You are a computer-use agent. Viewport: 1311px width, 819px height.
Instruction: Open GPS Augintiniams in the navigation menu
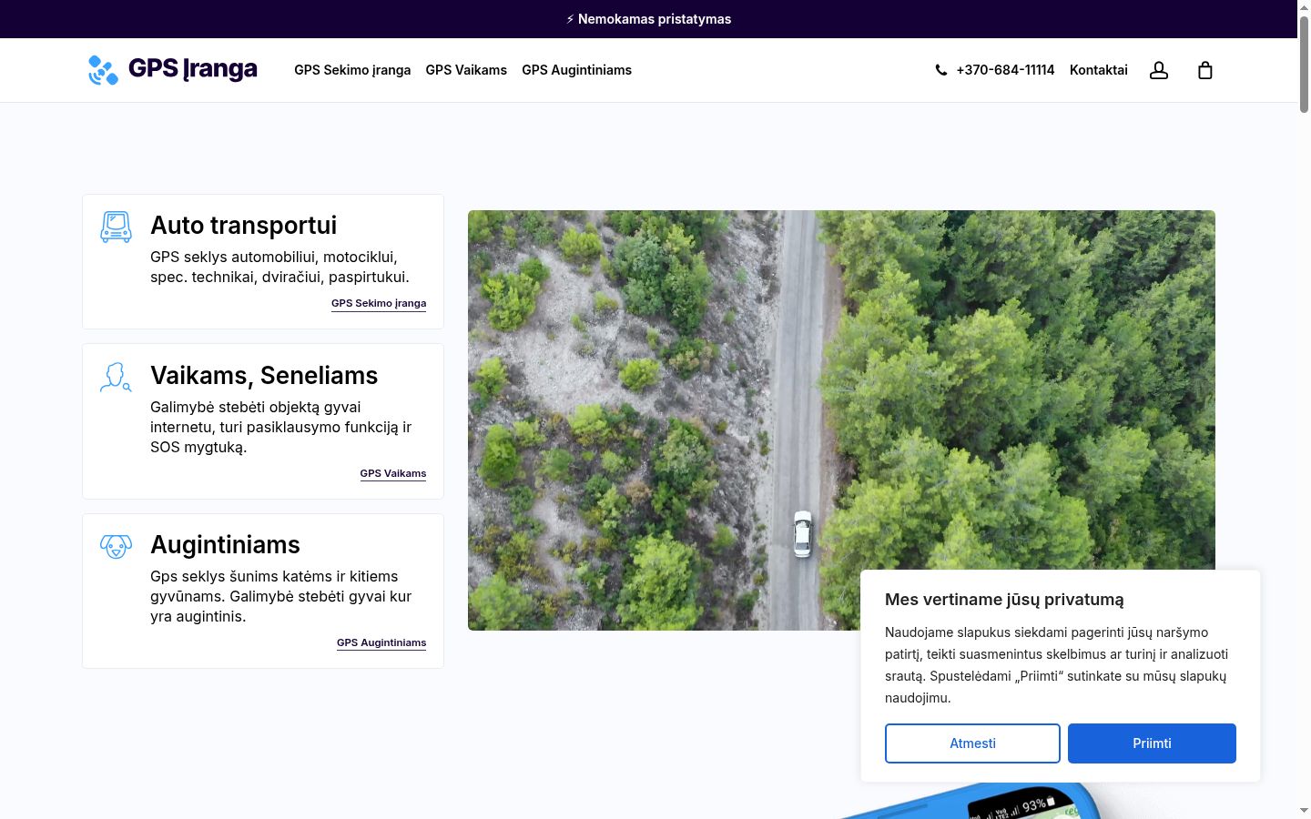click(x=576, y=70)
